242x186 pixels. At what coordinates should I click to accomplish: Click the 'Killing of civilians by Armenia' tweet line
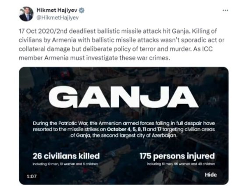point(121,40)
